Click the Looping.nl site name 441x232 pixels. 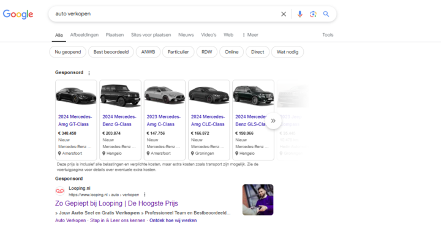coord(80,189)
